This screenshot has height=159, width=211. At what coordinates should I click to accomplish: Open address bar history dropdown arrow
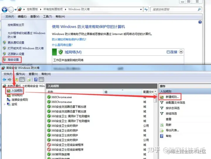point(141,9)
